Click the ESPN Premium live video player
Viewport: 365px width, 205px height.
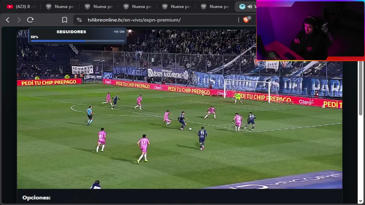[180, 109]
